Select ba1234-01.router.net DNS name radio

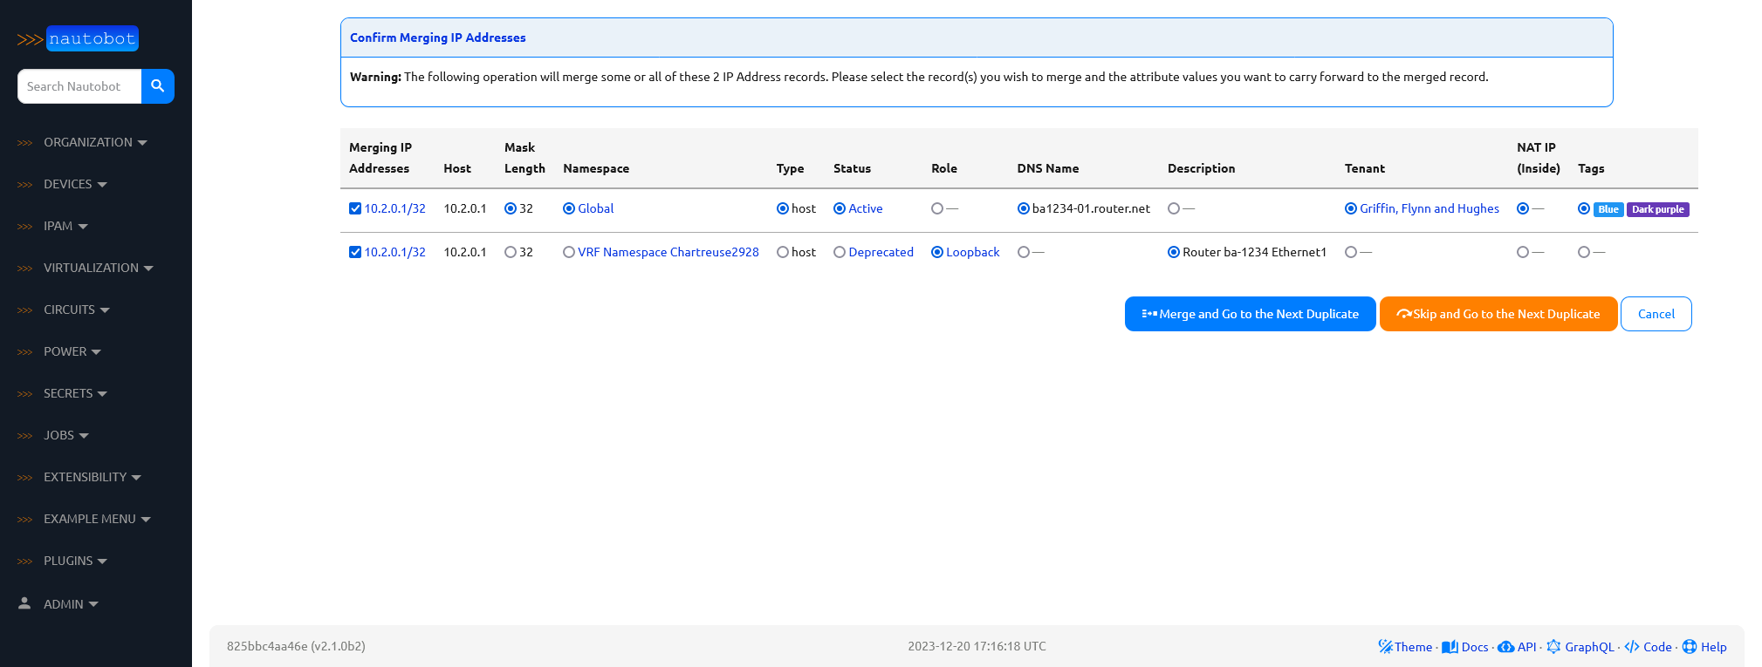point(1024,208)
